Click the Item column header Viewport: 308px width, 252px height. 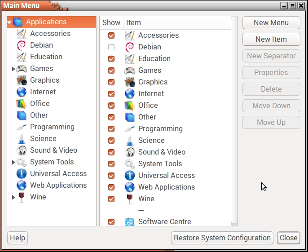pyautogui.click(x=133, y=22)
